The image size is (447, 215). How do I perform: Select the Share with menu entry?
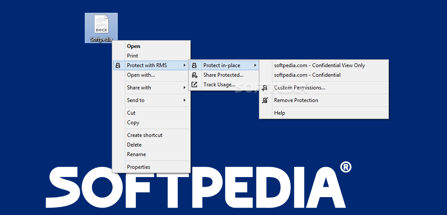click(151, 88)
